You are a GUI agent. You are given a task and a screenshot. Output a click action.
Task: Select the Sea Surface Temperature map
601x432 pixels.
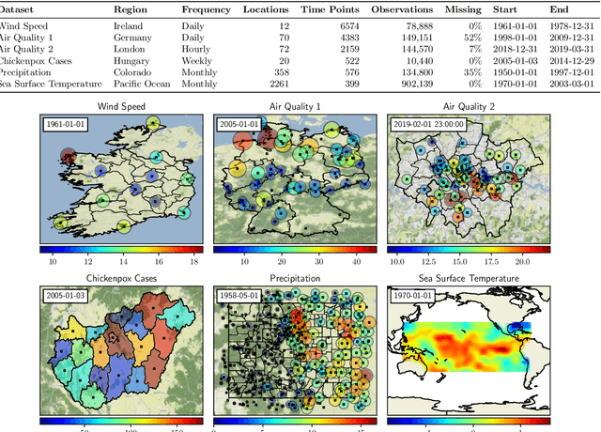[x=469, y=350]
